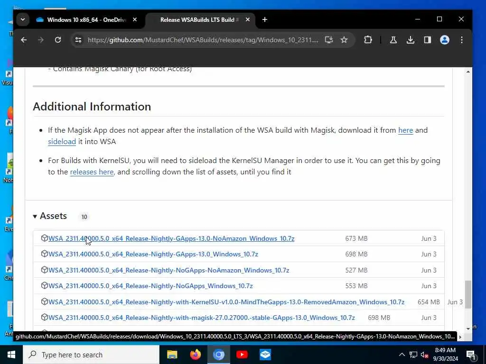Click the GitHub URL address bar
This screenshot has height=364, width=486.
click(203, 40)
